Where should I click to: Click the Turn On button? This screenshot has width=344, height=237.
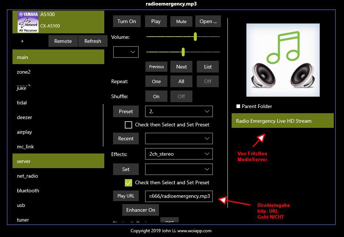click(127, 21)
